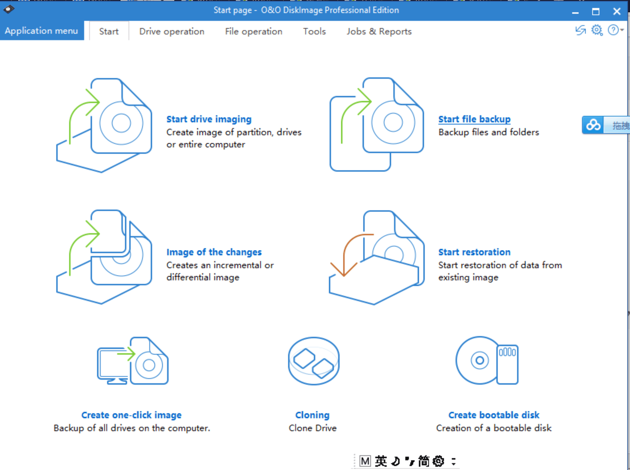Click the one-click image monitor icon
This screenshot has width=630, height=470.
click(x=133, y=361)
